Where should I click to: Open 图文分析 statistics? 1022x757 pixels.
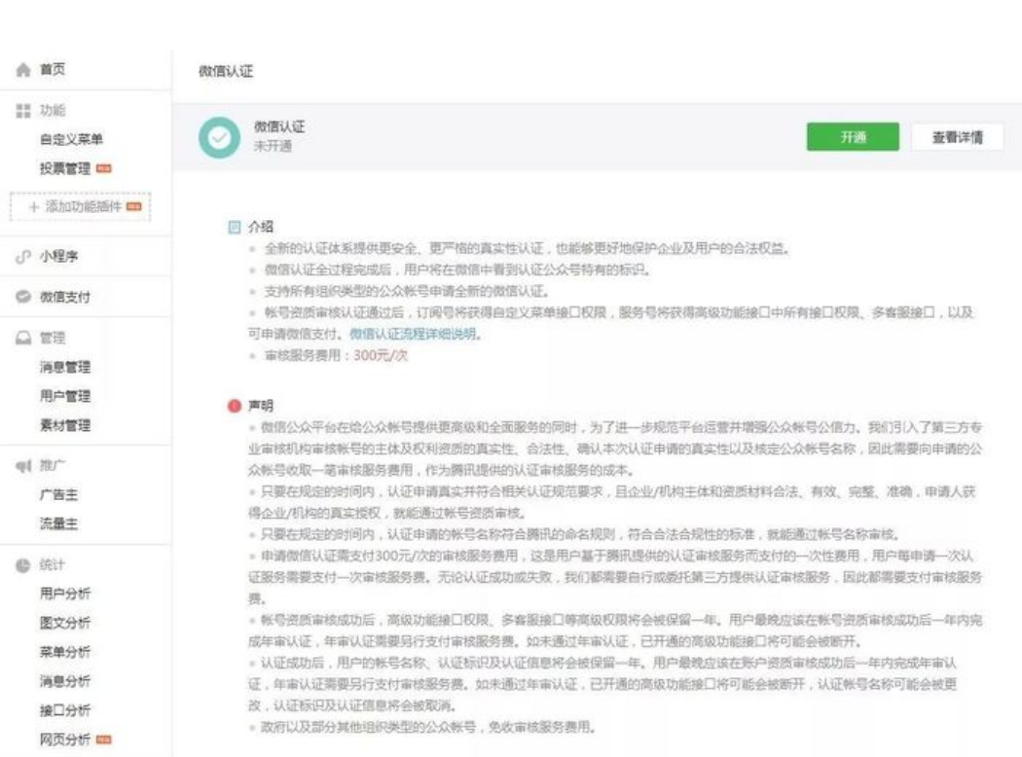(65, 623)
